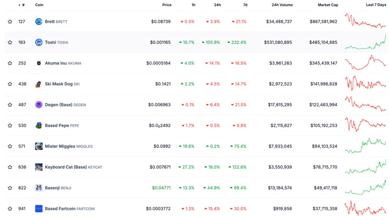Open the Degen (Base) coin page
Image resolution: width=389 pixels, height=216 pixels.
(65, 104)
